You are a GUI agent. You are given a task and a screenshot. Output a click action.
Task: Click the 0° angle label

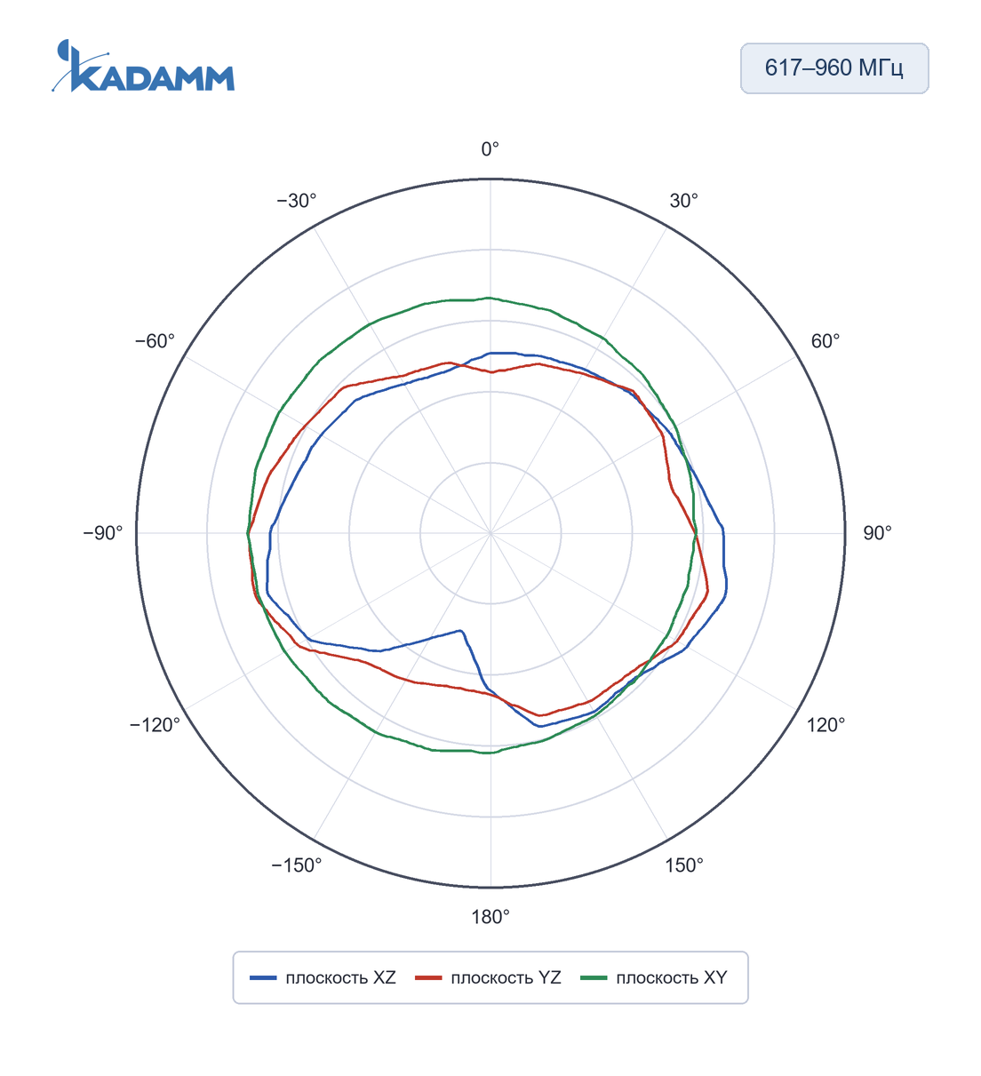490,149
